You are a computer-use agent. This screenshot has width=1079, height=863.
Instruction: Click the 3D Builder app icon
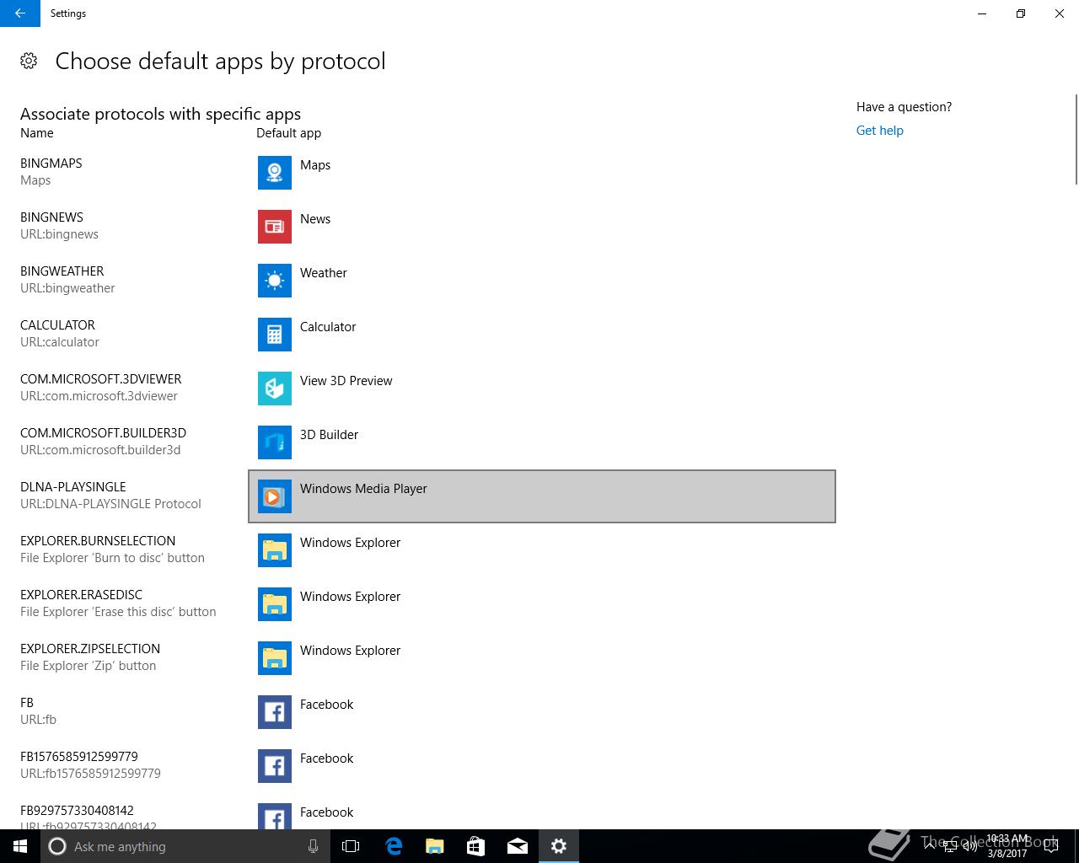click(x=275, y=442)
